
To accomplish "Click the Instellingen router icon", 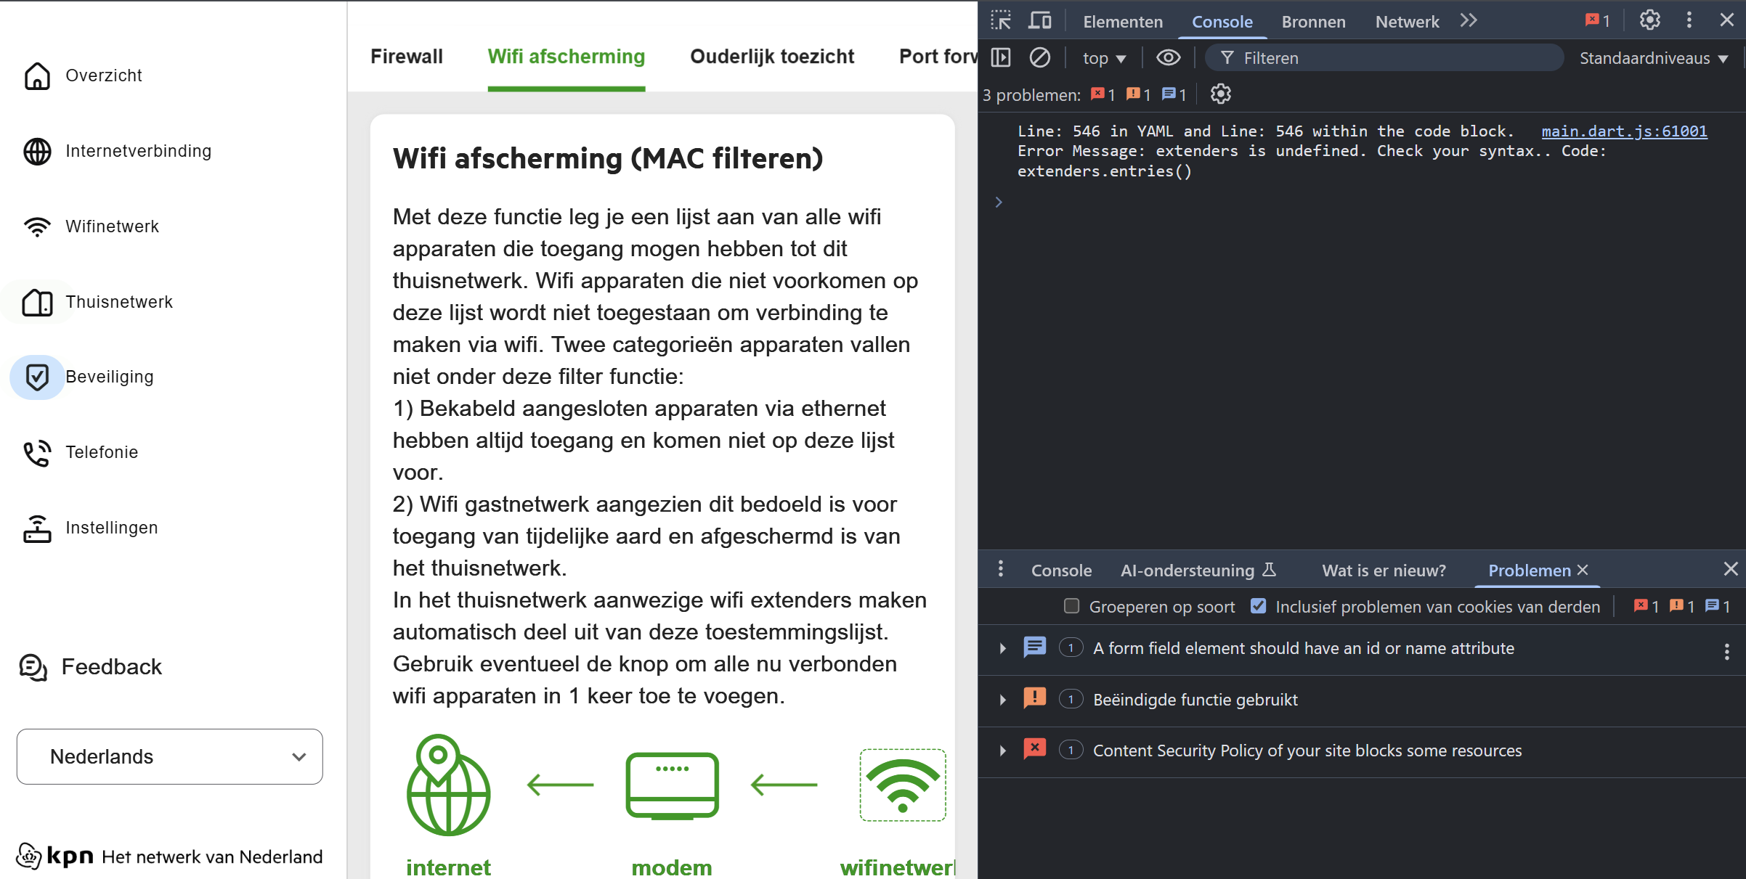I will pyautogui.click(x=37, y=528).
